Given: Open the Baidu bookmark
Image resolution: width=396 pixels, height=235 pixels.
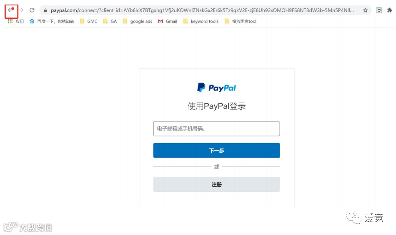Looking at the screenshot, I should tap(52, 21).
